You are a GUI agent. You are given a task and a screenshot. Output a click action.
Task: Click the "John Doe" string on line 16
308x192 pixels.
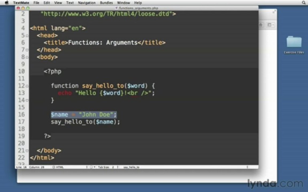pyautogui.click(x=96, y=114)
